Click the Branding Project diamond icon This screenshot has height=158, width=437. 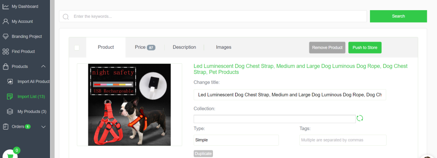click(6, 36)
